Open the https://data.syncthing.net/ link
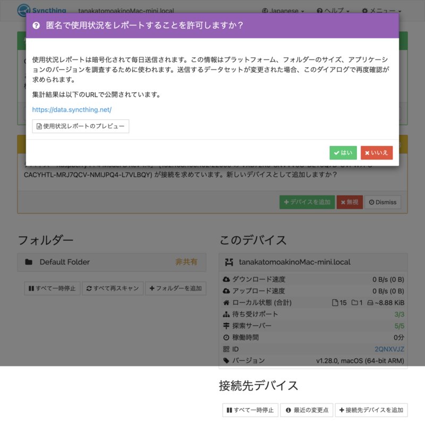 click(x=72, y=110)
